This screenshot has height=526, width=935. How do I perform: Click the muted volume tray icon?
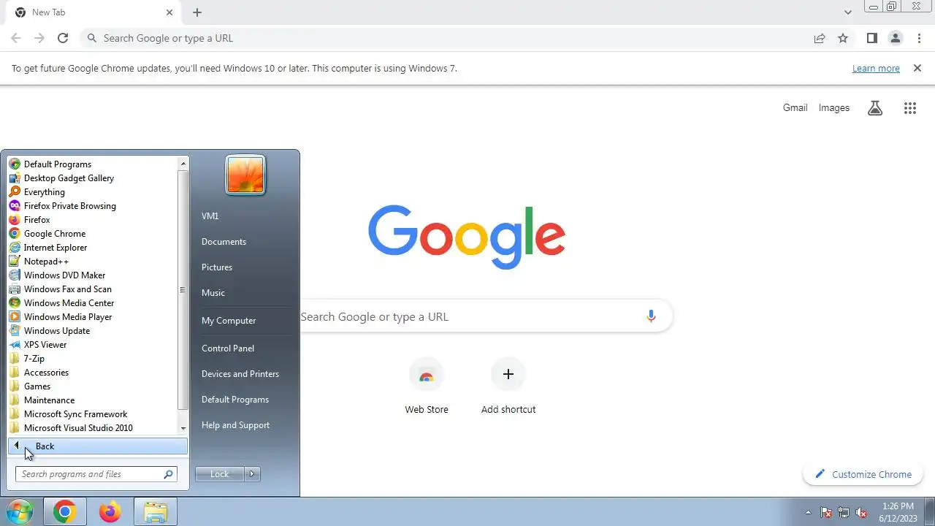(x=862, y=512)
